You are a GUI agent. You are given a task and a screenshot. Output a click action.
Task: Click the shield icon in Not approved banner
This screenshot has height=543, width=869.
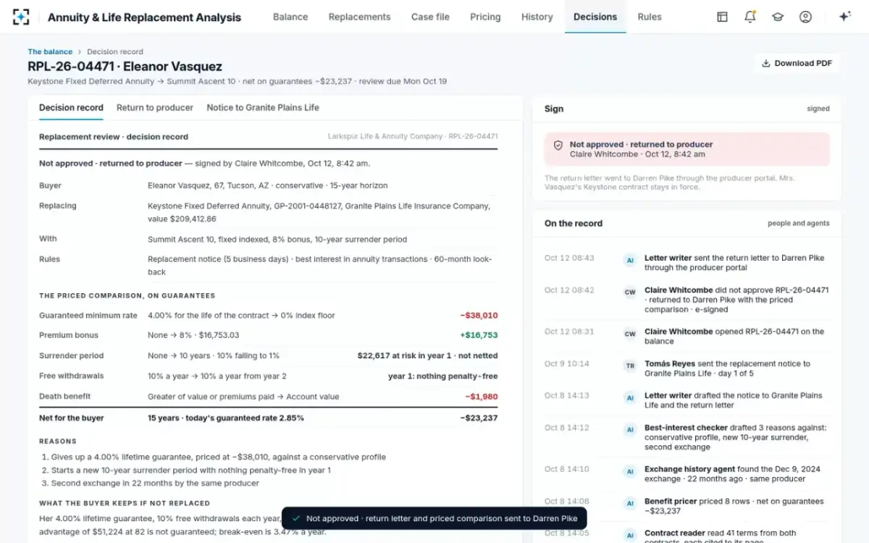pos(558,145)
